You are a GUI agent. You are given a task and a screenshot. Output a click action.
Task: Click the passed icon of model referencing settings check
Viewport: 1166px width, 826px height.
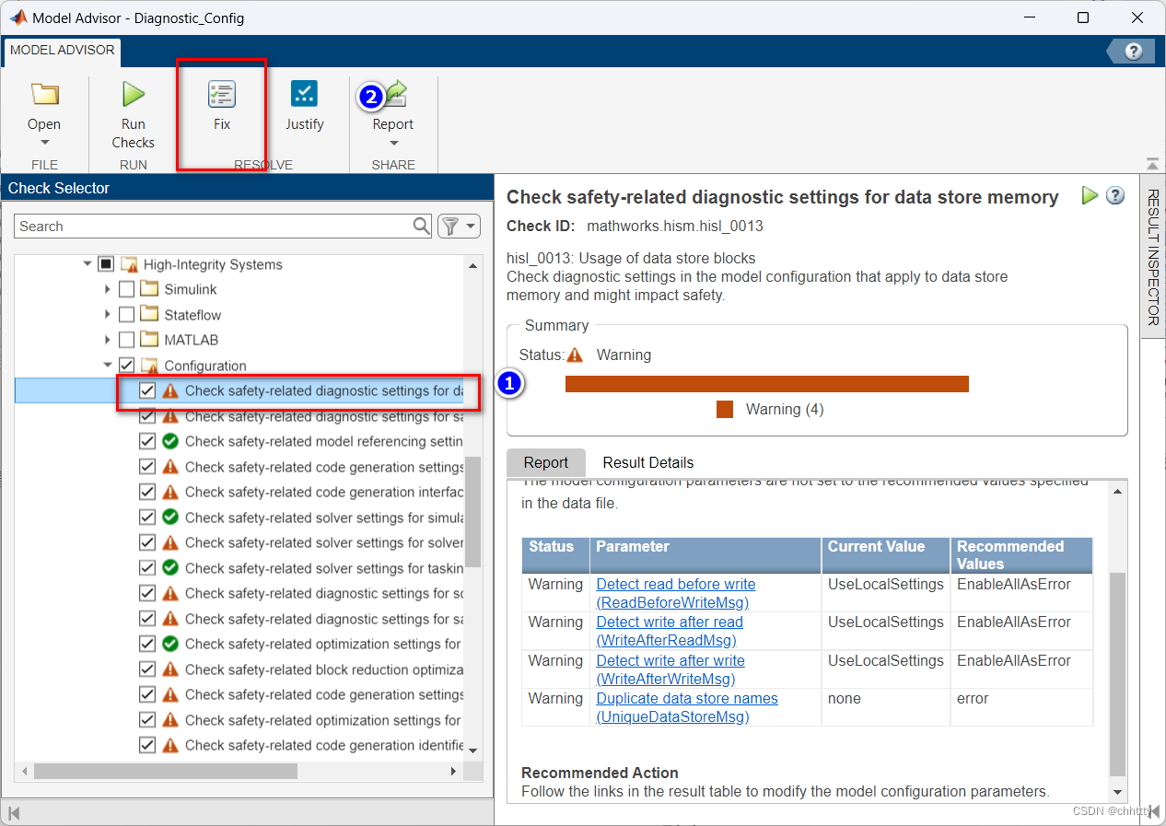coord(170,441)
